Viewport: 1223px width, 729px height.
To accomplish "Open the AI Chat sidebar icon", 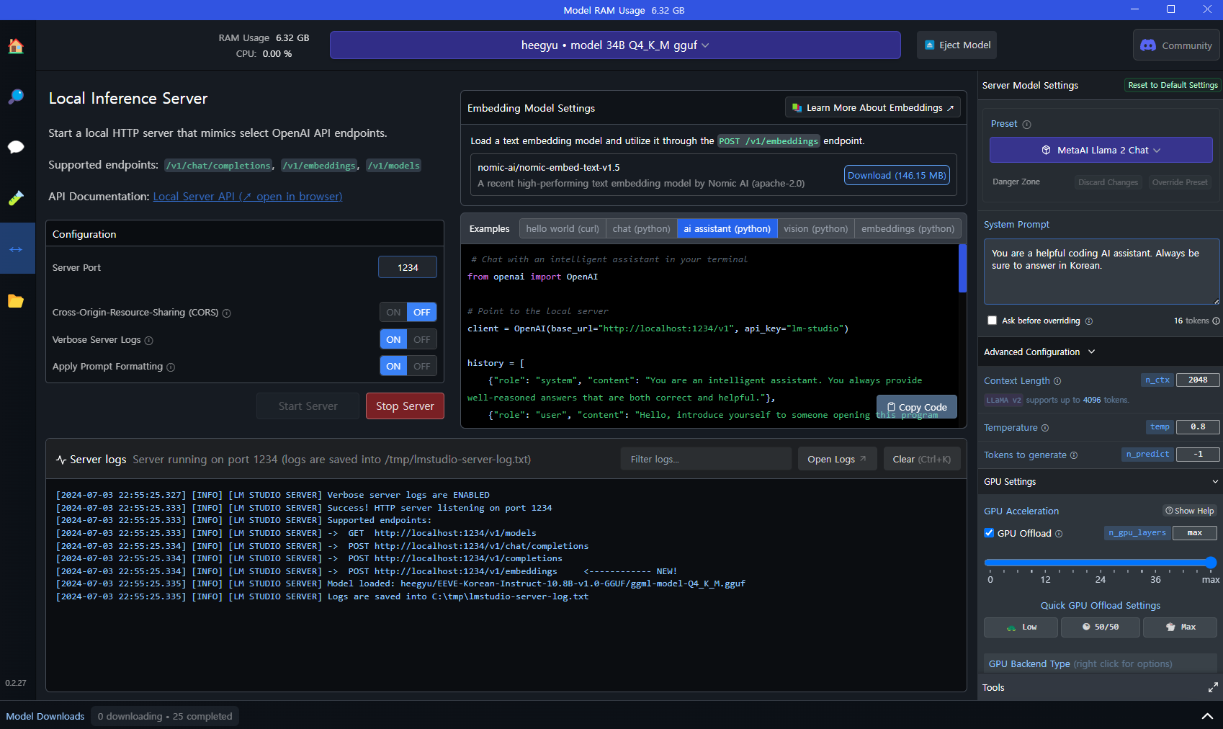I will coord(16,147).
